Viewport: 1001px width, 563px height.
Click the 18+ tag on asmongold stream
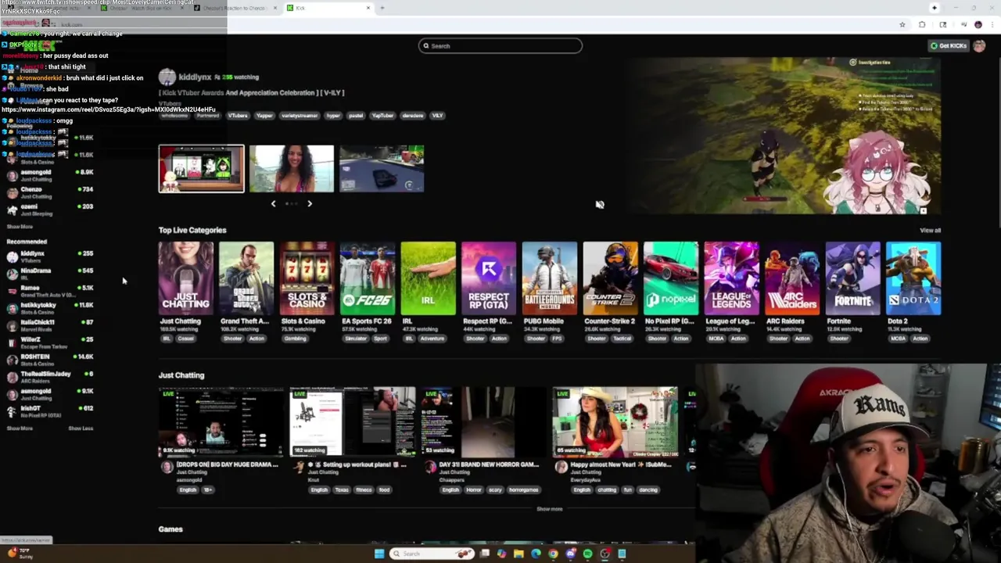(x=207, y=489)
